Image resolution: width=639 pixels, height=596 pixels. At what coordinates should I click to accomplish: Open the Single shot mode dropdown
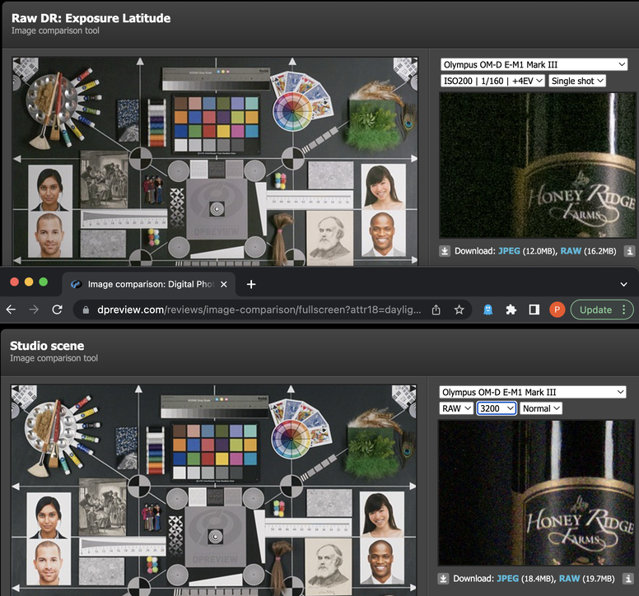click(x=576, y=81)
